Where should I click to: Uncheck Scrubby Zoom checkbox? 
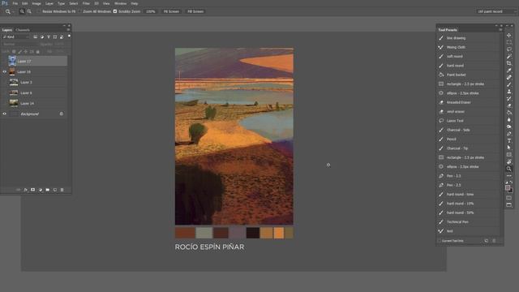tap(115, 11)
